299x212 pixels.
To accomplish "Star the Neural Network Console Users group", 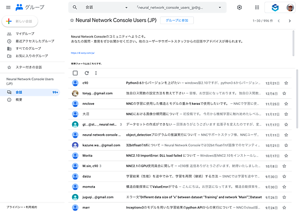I will pyautogui.click(x=72, y=20).
